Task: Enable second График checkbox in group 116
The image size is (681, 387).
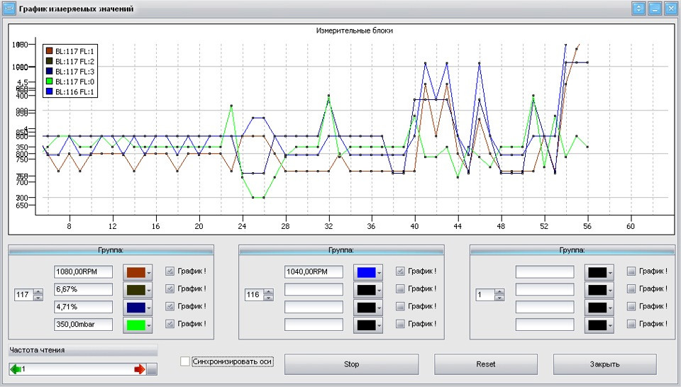Action: tap(400, 288)
